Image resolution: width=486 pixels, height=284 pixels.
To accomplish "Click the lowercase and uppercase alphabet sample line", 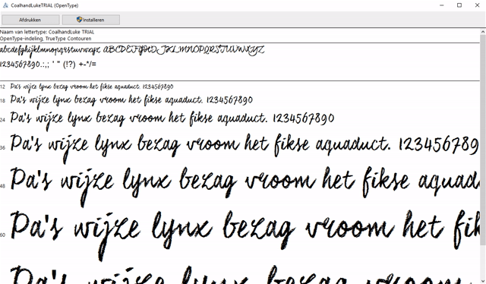I will click(x=132, y=51).
